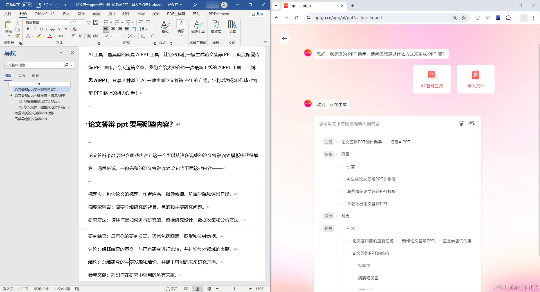Show or hide paragraph marks
Viewport: 540px width, 292px height.
click(152, 36)
